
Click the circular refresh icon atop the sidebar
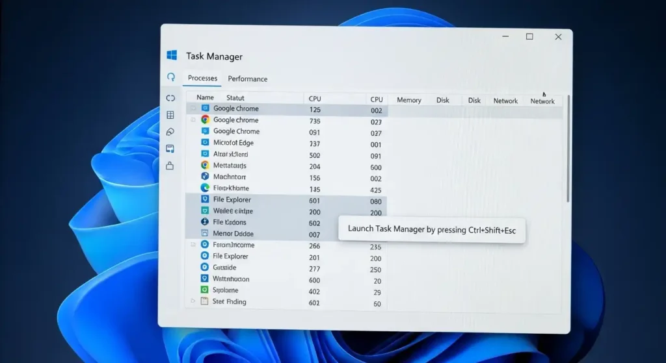coord(171,77)
